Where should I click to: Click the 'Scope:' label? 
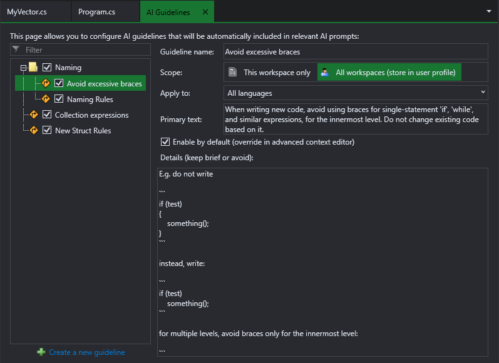coord(171,73)
